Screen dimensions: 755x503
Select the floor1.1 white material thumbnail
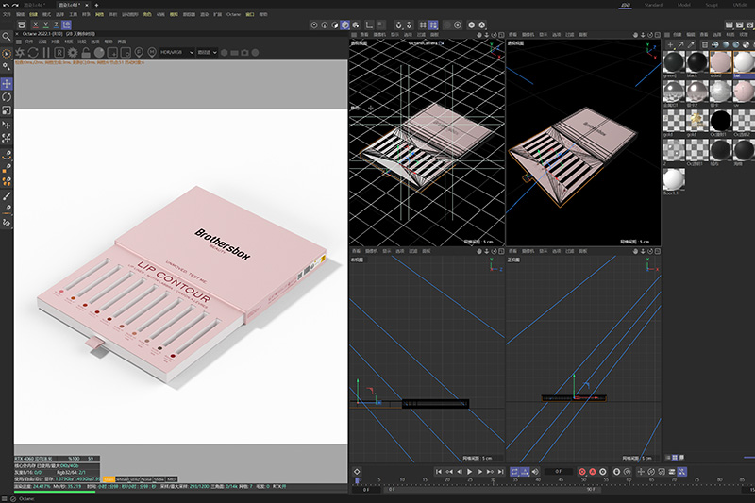674,179
